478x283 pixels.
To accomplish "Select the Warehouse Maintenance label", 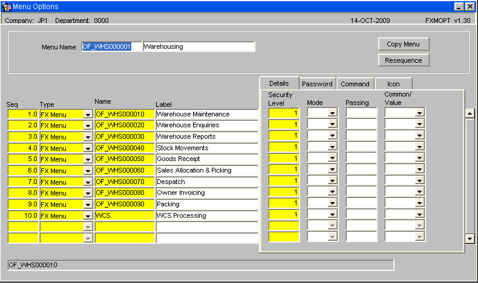I will click(x=207, y=114).
